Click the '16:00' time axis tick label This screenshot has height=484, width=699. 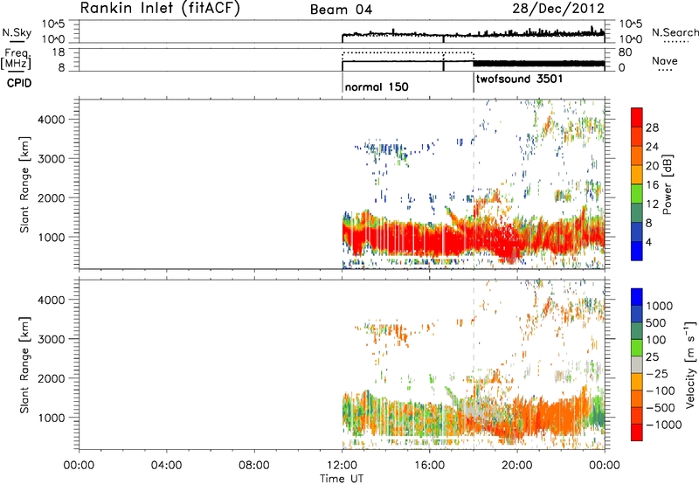click(429, 466)
